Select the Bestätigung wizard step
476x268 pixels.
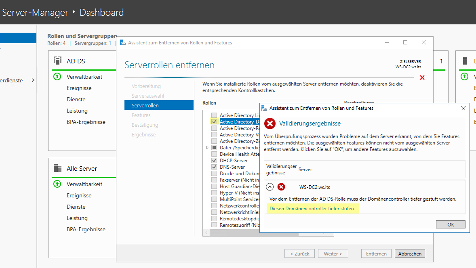pyautogui.click(x=145, y=125)
